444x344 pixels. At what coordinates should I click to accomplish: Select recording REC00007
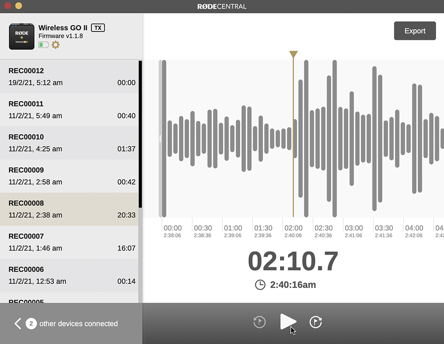pyautogui.click(x=69, y=243)
